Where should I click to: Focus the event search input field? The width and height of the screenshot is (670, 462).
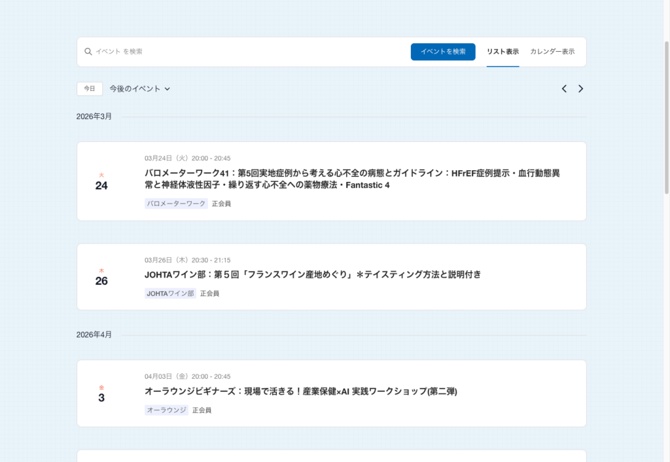coord(249,52)
